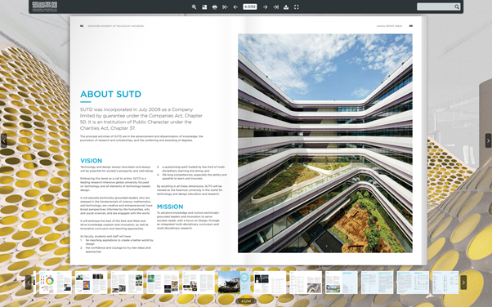Open the thumbnail with pagoda building photo
Image resolution: width=492 pixels, height=307 pixels.
click(x=235, y=283)
